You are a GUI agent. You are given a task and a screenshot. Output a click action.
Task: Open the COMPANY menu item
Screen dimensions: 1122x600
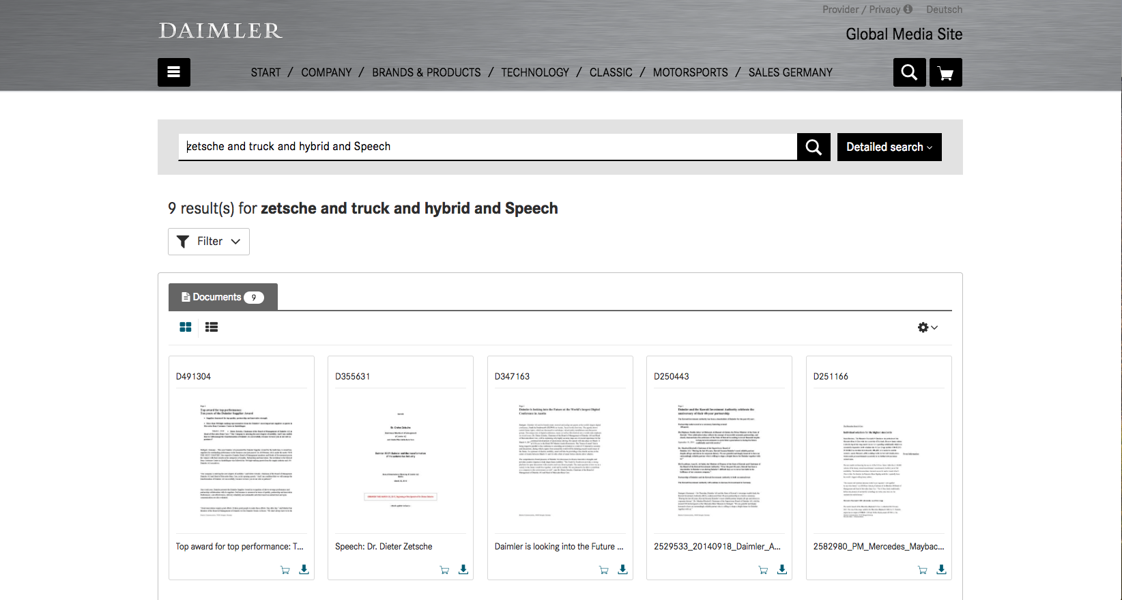pos(326,72)
